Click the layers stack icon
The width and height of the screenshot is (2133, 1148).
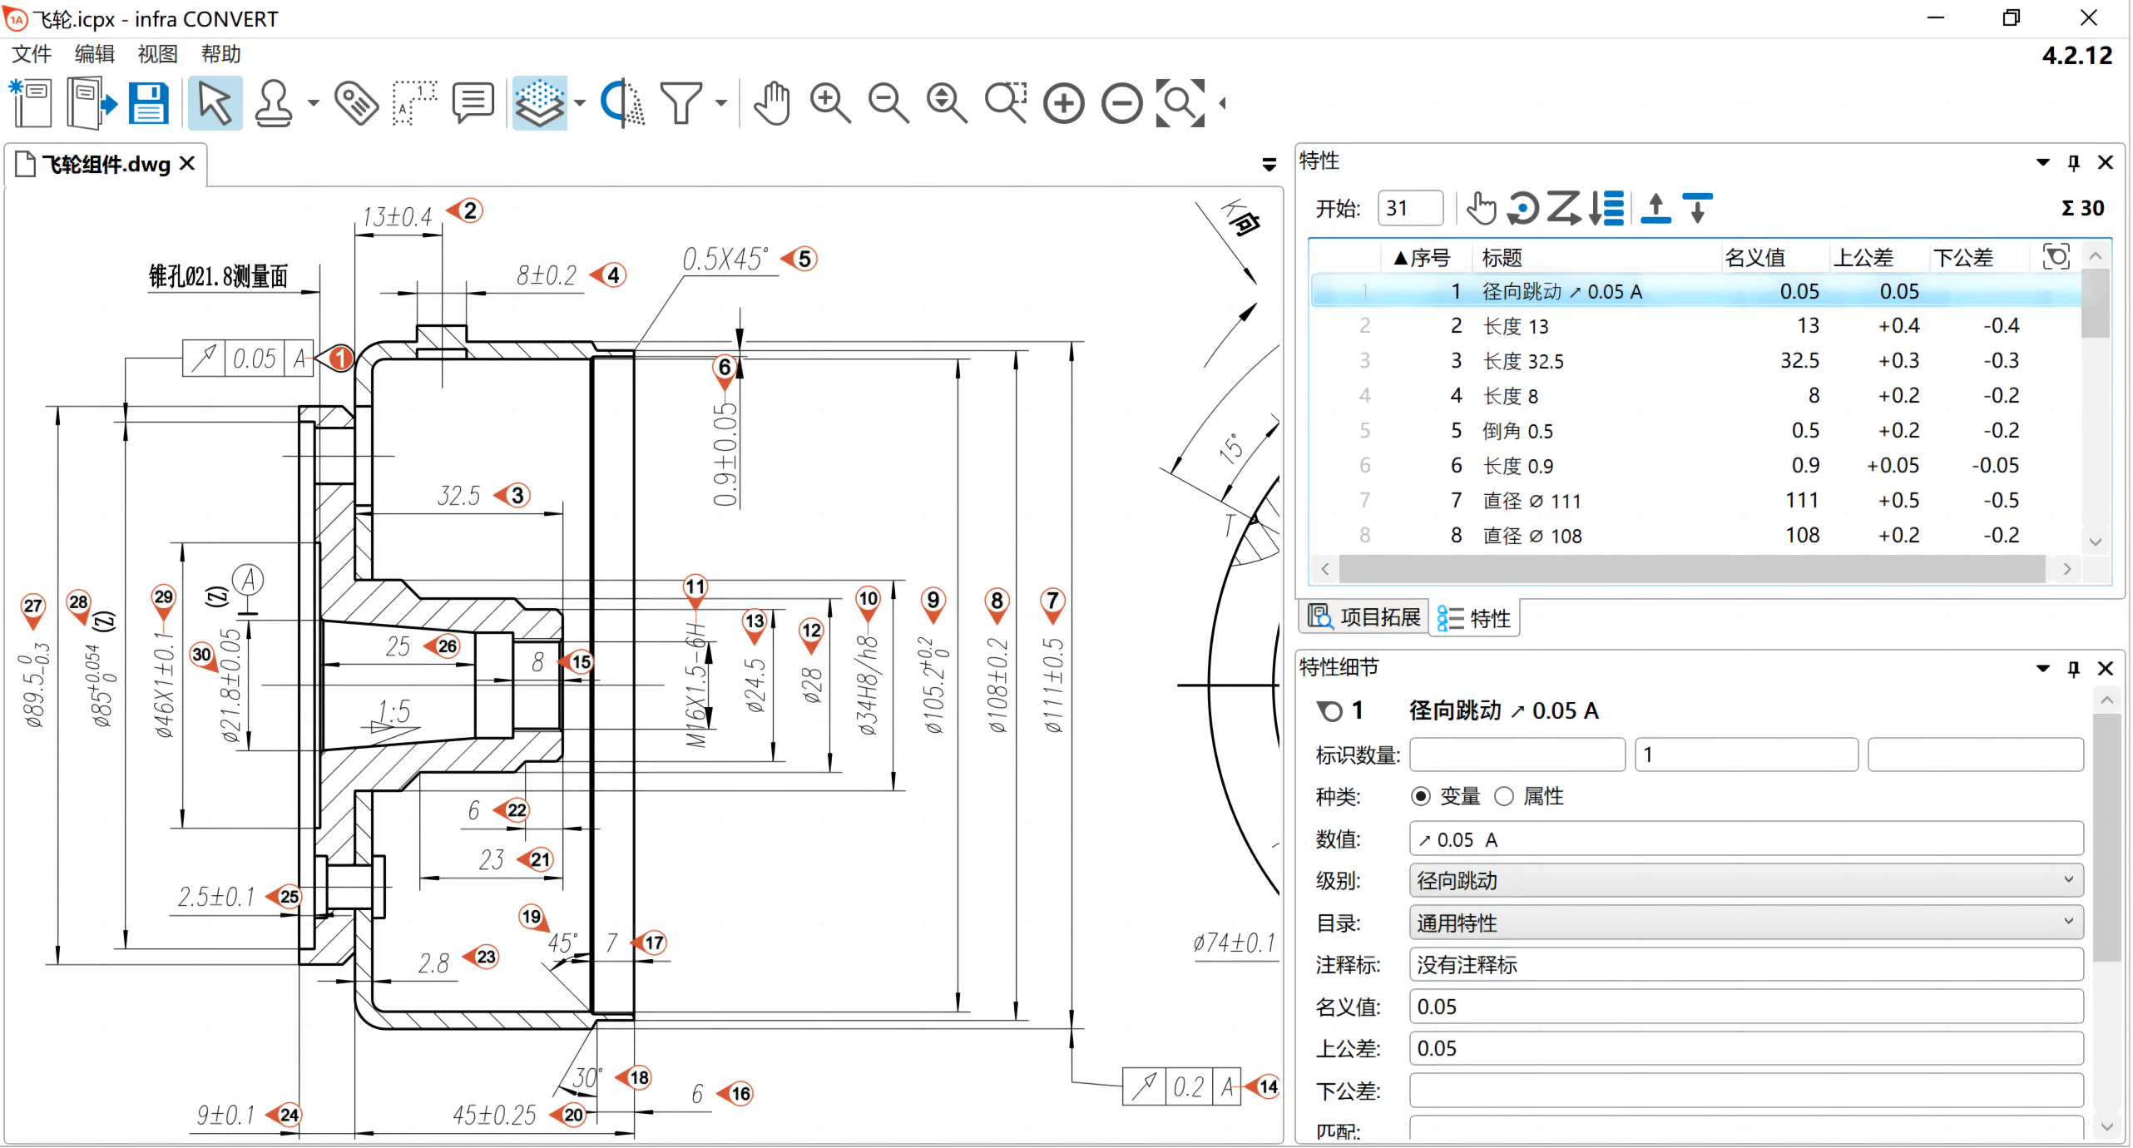pos(539,103)
